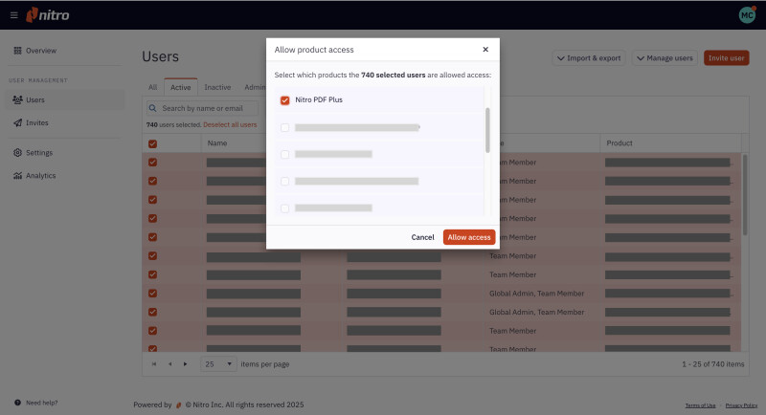Check the second product checkbox in dialog
This screenshot has height=415, width=766.
(284, 127)
